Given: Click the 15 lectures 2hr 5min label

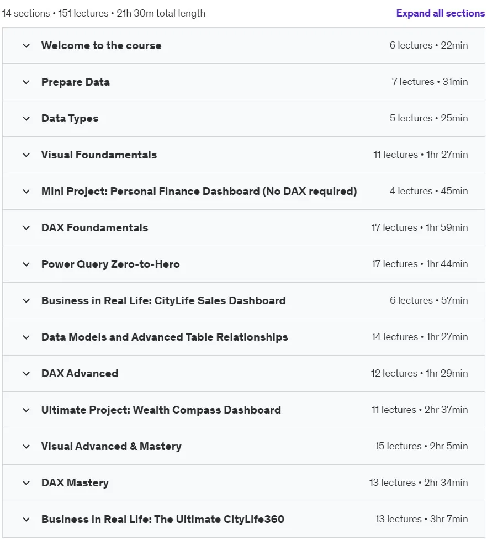Looking at the screenshot, I should click(421, 446).
